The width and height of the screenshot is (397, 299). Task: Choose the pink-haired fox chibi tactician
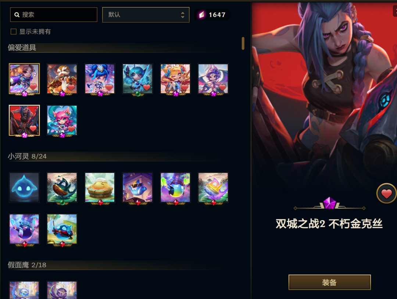click(x=62, y=120)
